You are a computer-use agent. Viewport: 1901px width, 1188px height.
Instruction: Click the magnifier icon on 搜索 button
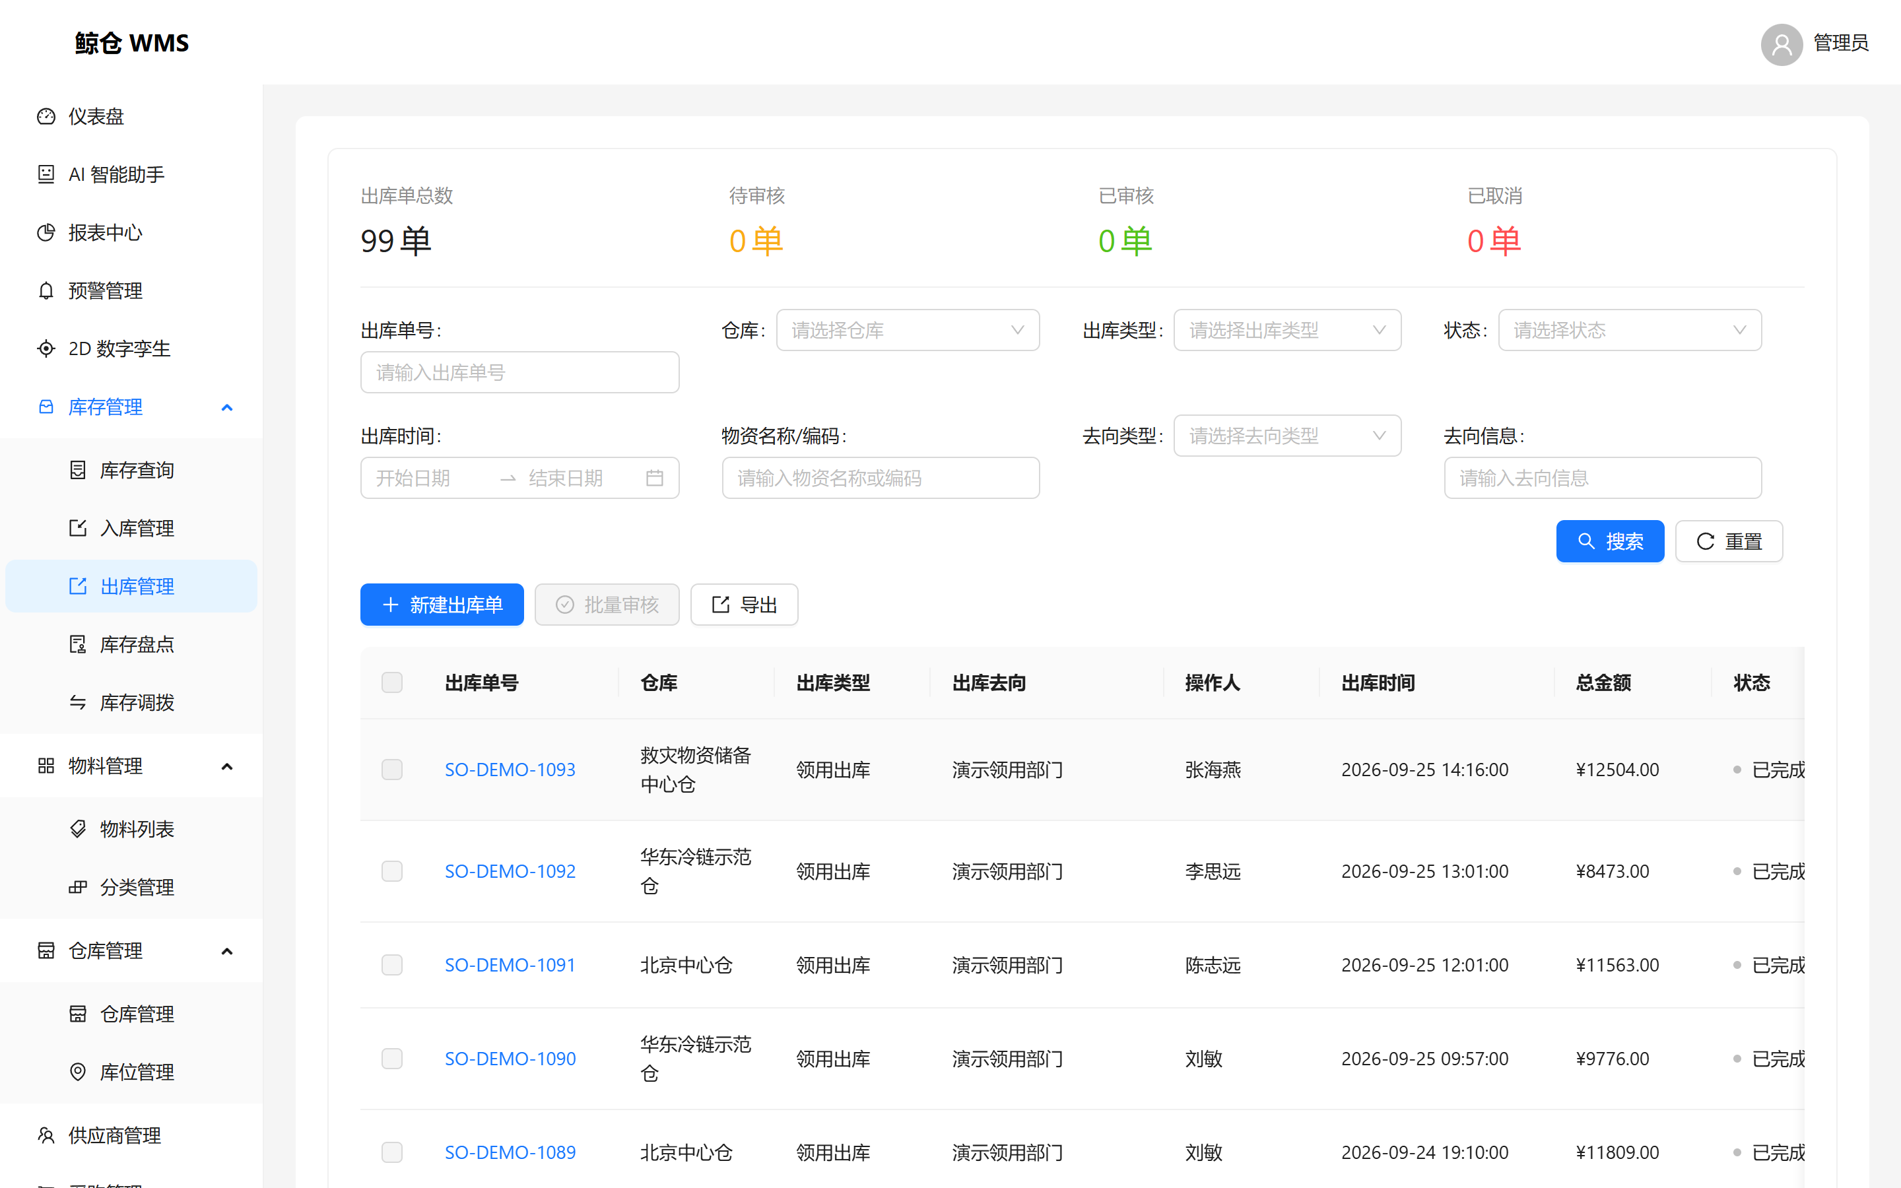[x=1586, y=541]
